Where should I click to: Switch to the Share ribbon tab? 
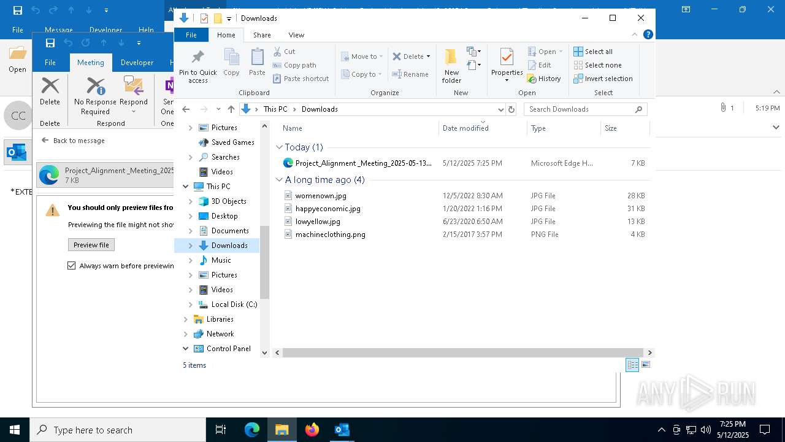click(x=262, y=35)
